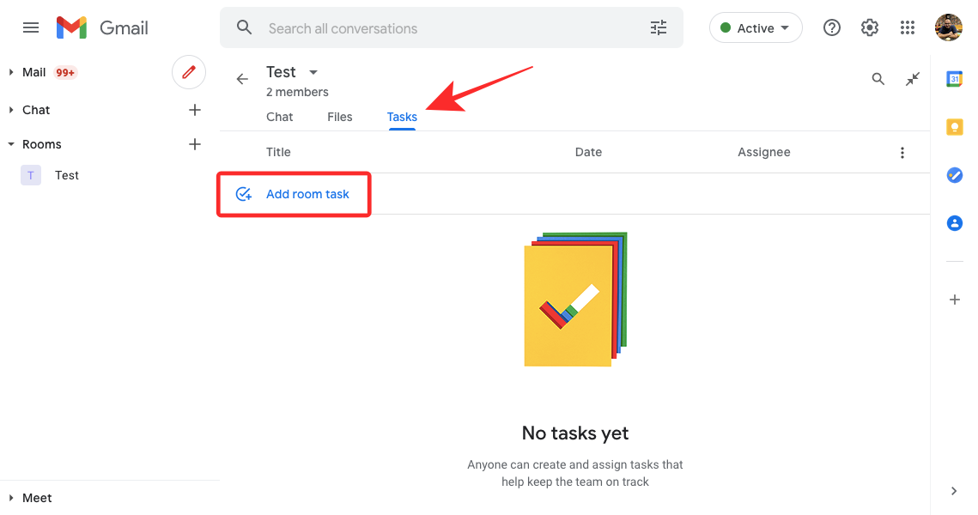Open Google Tasks side panel icon

click(x=954, y=175)
